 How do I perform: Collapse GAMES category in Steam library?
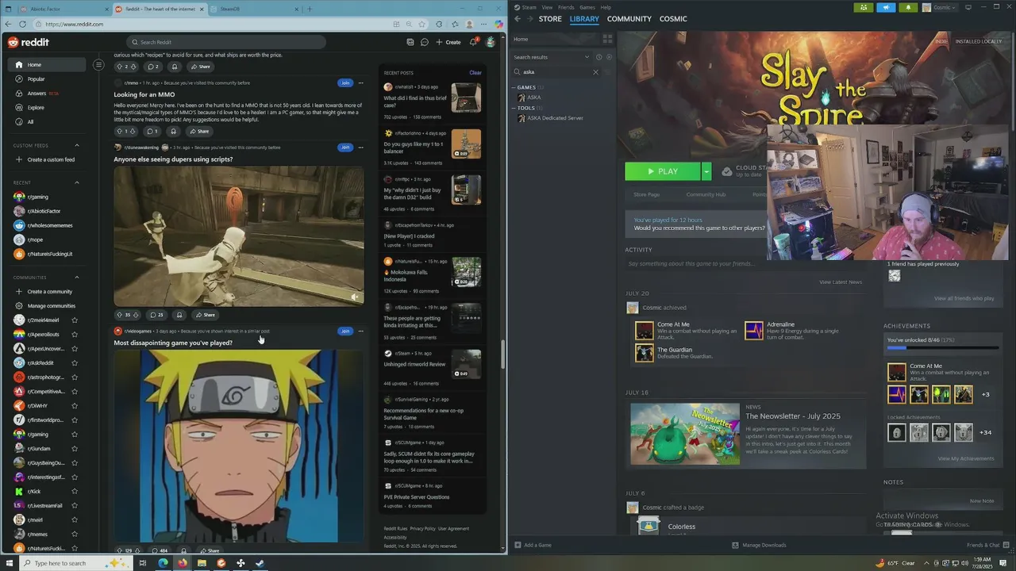(x=514, y=87)
